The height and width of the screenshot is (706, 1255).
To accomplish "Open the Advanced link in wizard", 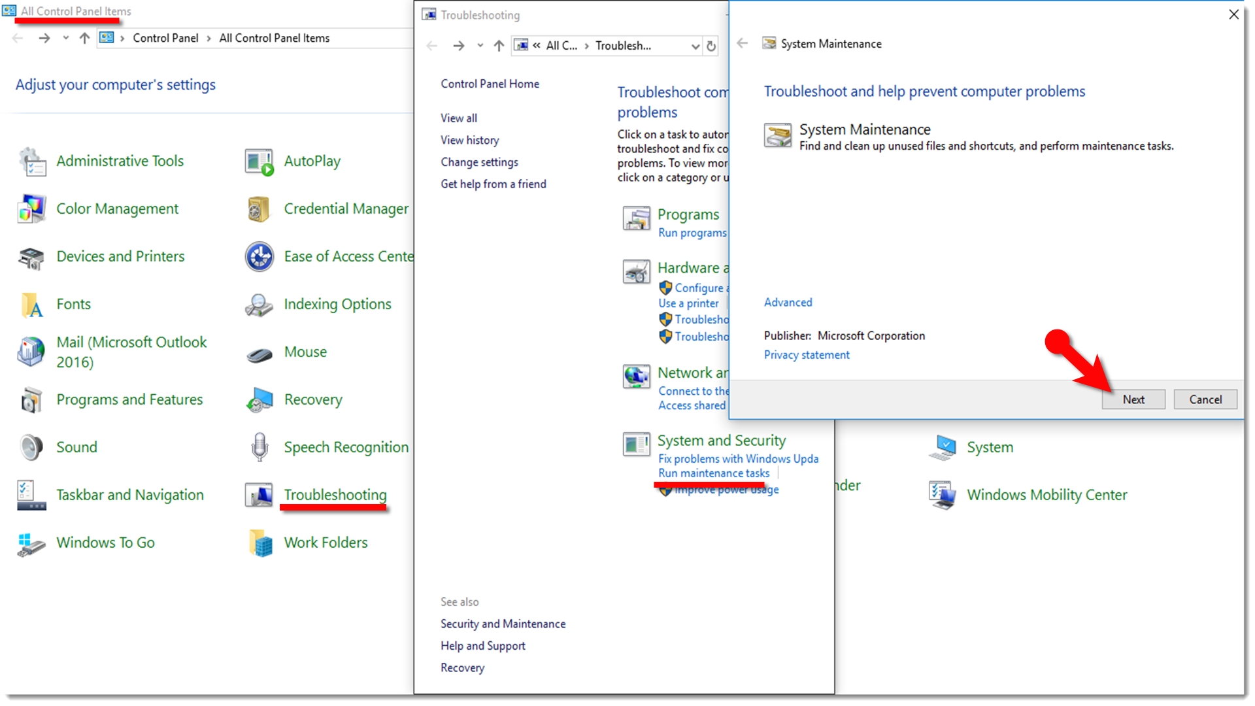I will (x=788, y=303).
